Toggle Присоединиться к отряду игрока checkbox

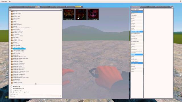11,92
